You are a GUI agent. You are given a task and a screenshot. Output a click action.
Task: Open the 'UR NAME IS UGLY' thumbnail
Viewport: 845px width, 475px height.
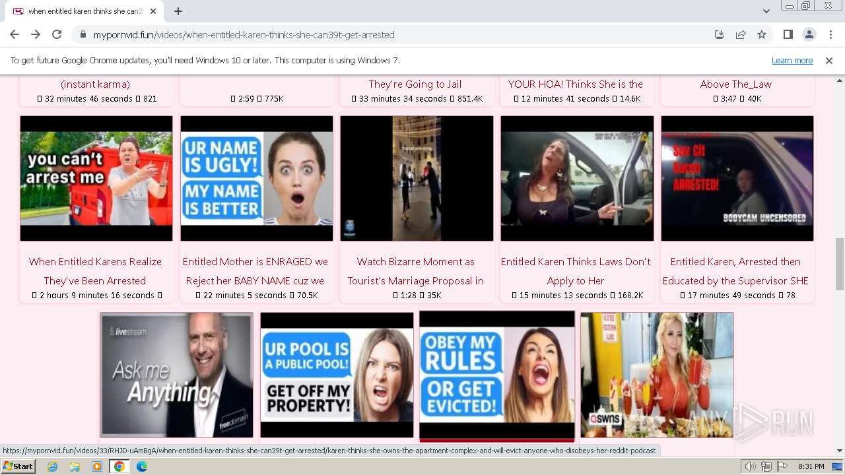[257, 178]
